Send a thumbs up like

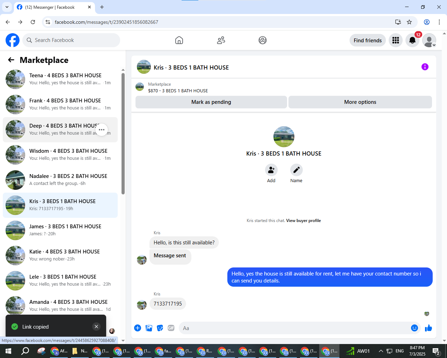pyautogui.click(x=428, y=328)
